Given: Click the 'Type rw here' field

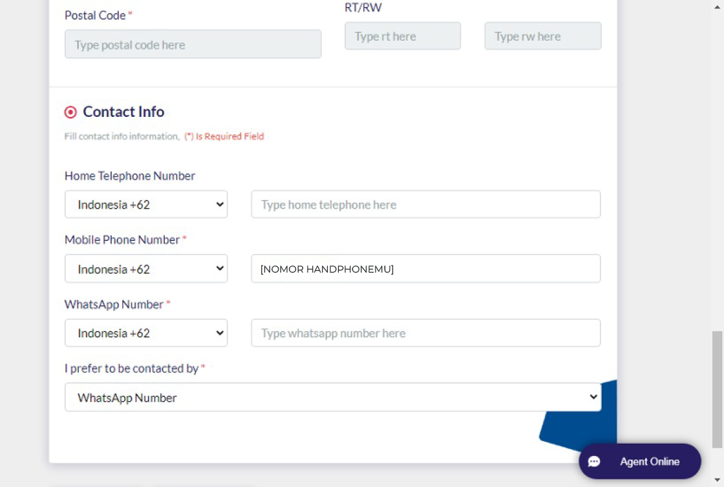Looking at the screenshot, I should pyautogui.click(x=543, y=36).
